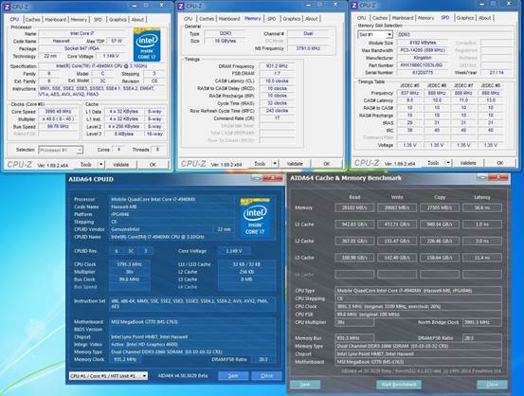The width and height of the screenshot is (524, 396).
Task: Click Save in the AIDA64 CPUID window
Action: pyautogui.click(x=233, y=375)
